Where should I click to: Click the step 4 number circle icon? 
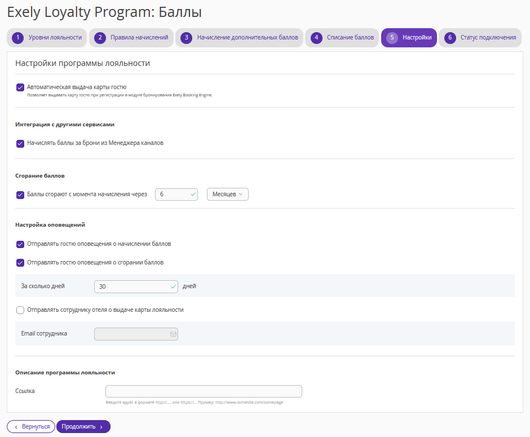[x=316, y=38]
